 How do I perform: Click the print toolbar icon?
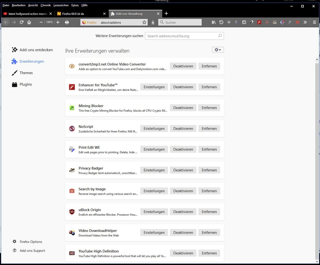(67, 22)
